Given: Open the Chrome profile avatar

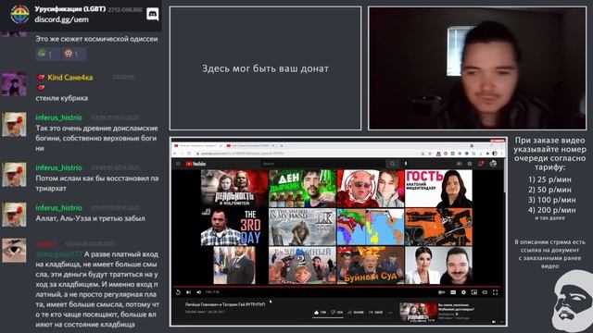Looking at the screenshot, I should [495, 154].
